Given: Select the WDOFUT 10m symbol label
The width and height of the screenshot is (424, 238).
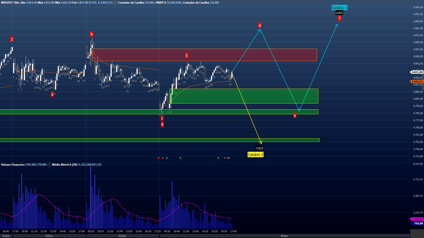Looking at the screenshot, I should (x=10, y=3).
